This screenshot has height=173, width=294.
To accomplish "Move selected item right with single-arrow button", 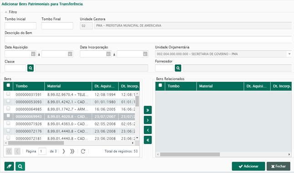I will pos(148,120).
